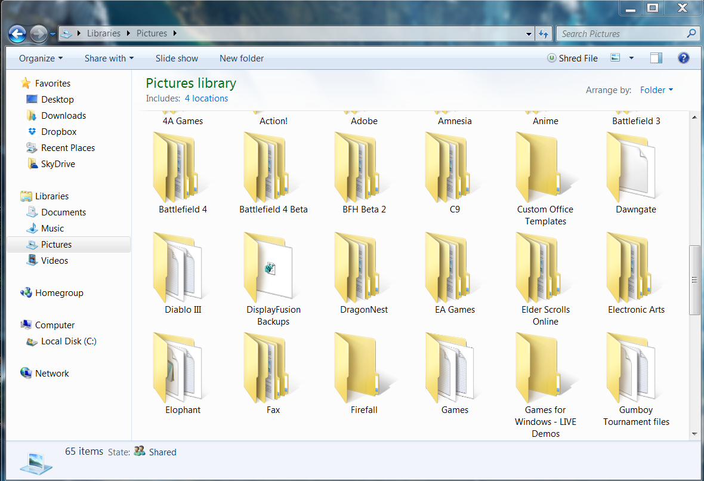704x481 pixels.
Task: Open the Organize menu
Action: pyautogui.click(x=41, y=58)
